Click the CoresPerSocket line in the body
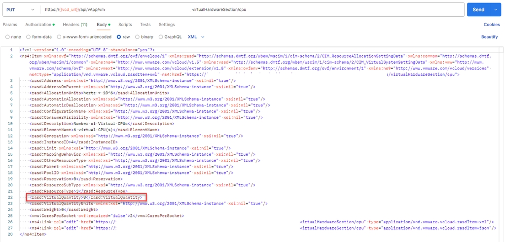The width and height of the screenshot is (505, 242). (x=106, y=215)
